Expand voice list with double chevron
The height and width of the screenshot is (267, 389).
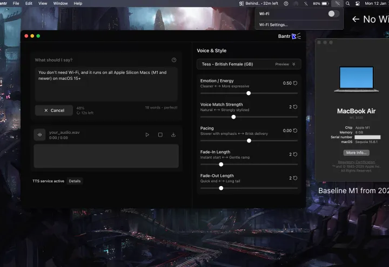click(x=294, y=64)
